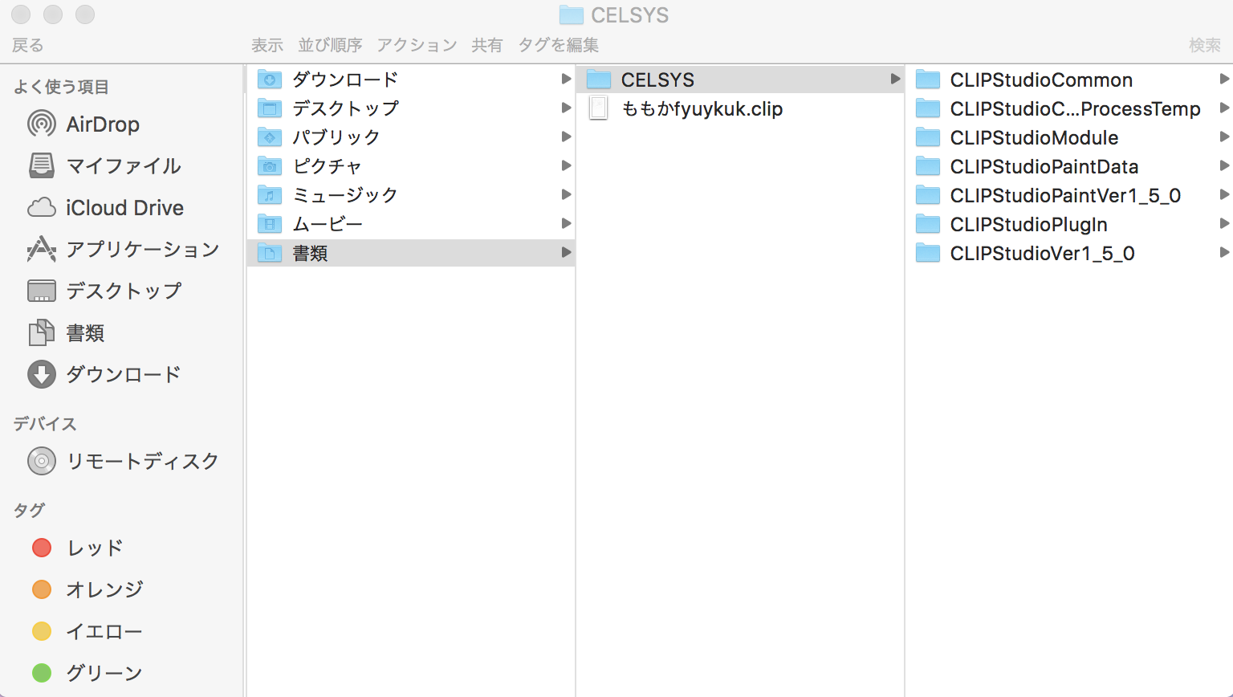Image resolution: width=1233 pixels, height=697 pixels.
Task: Expand the CLIPStudioPlugIn folder arrow
Action: tap(1224, 223)
